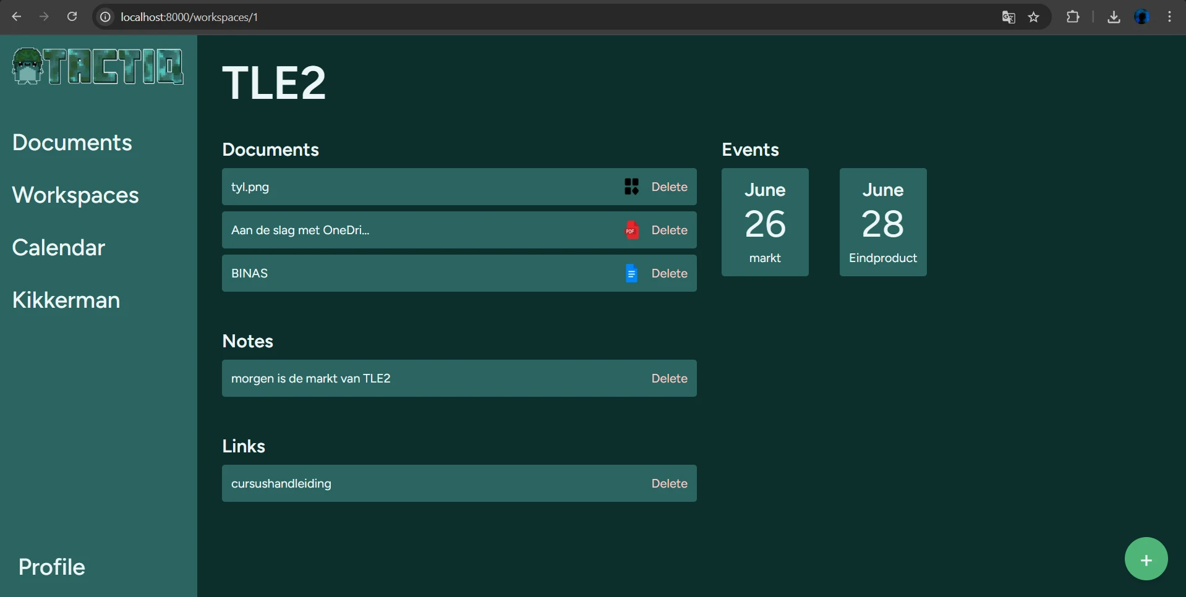Viewport: 1186px width, 597px height.
Task: Open Workspaces from the sidebar
Action: point(75,195)
